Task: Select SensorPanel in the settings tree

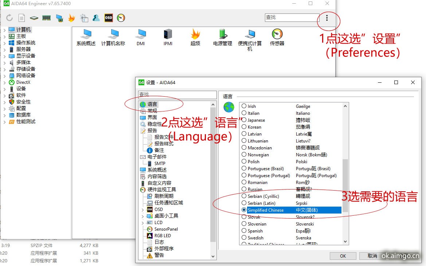Action: pos(166,229)
